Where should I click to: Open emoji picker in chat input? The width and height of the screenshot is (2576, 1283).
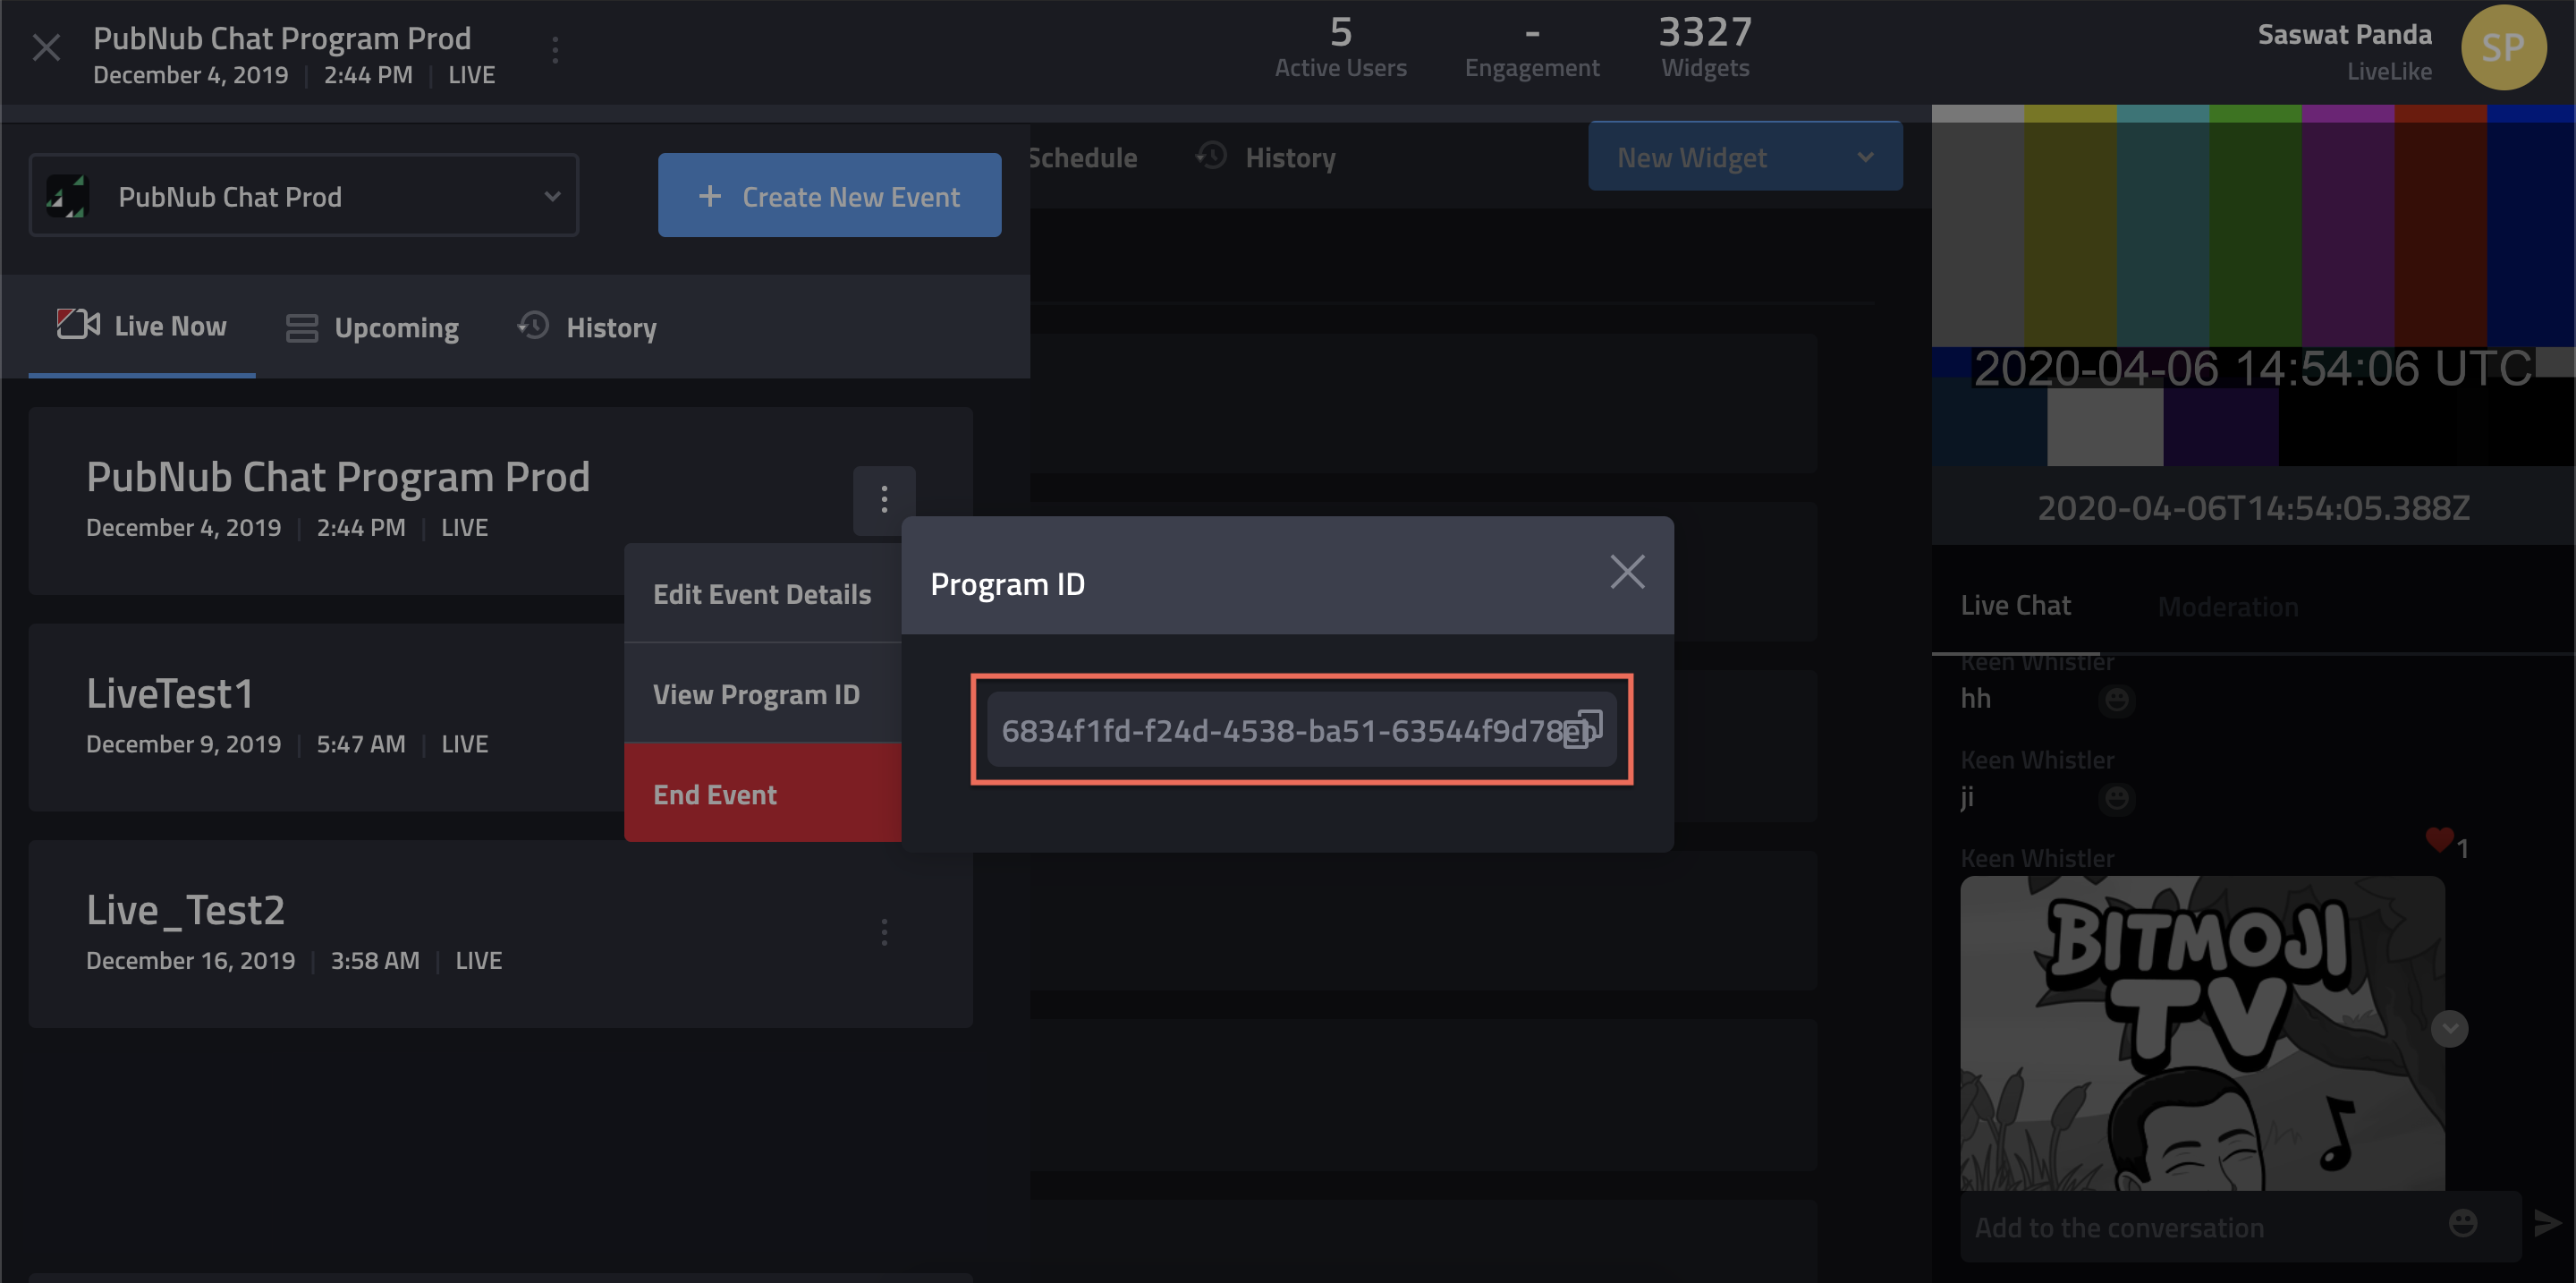2462,1222
